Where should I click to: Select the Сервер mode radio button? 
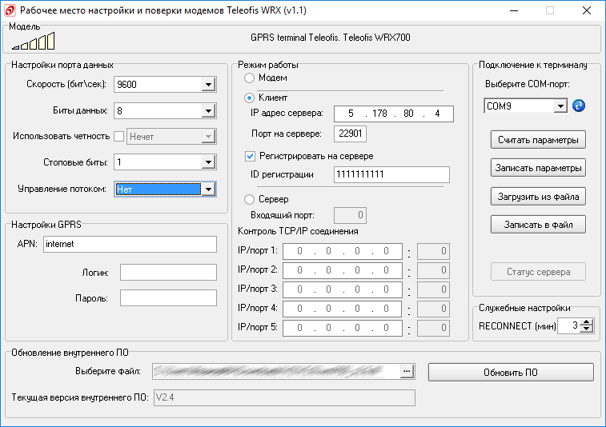(249, 199)
